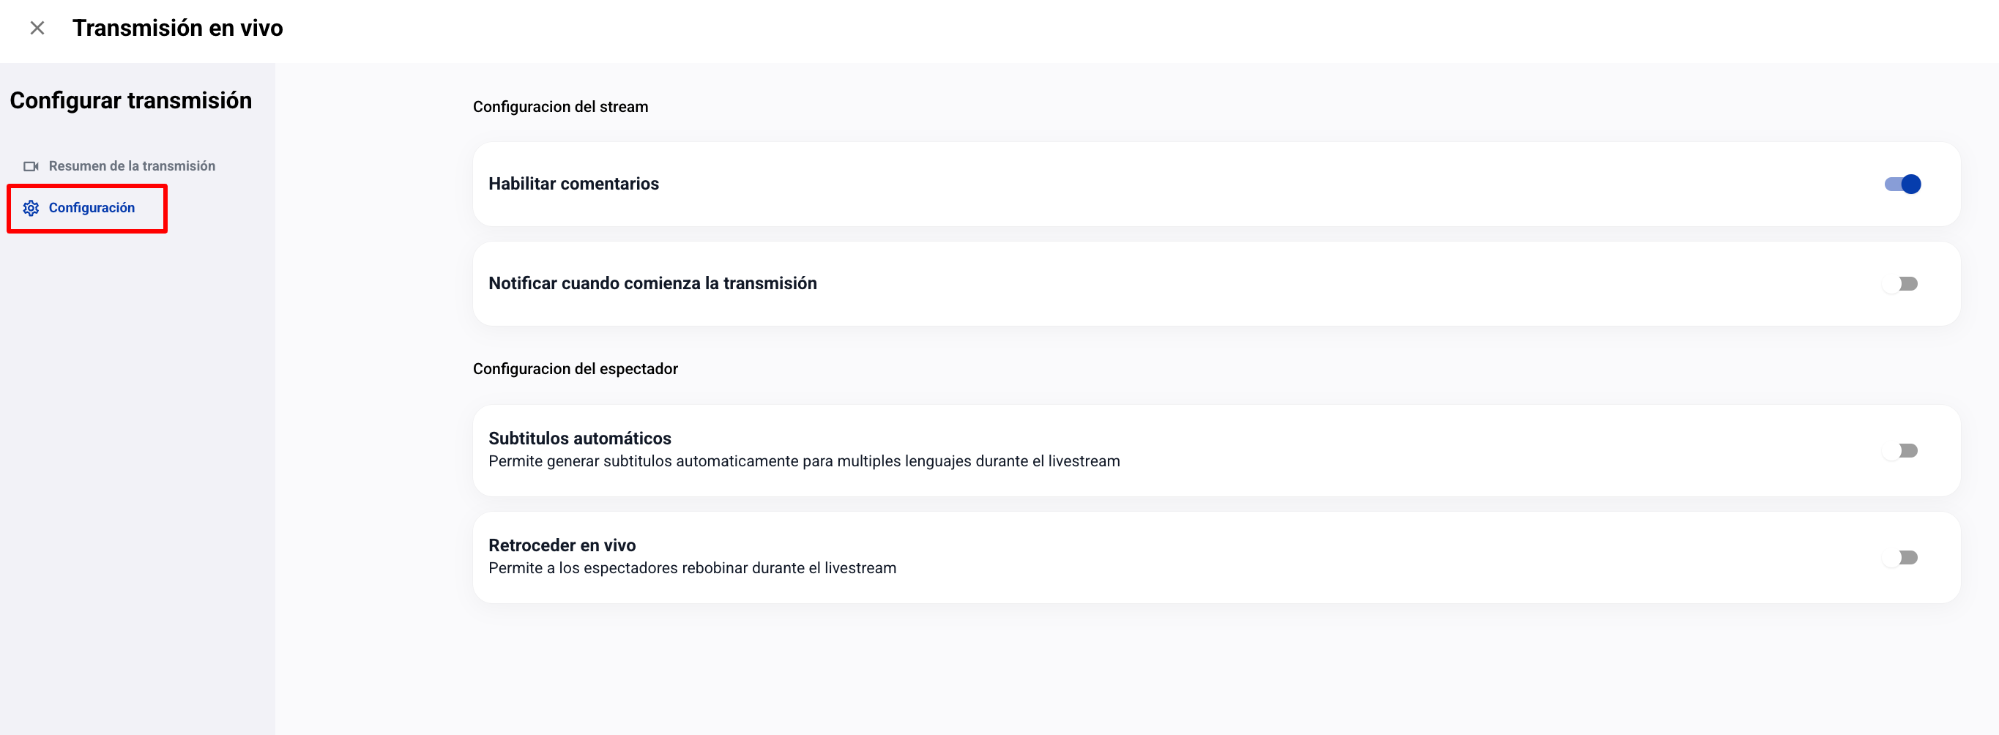
Task: Turn on Notificar cuando comienza la transmisión
Action: point(1900,284)
